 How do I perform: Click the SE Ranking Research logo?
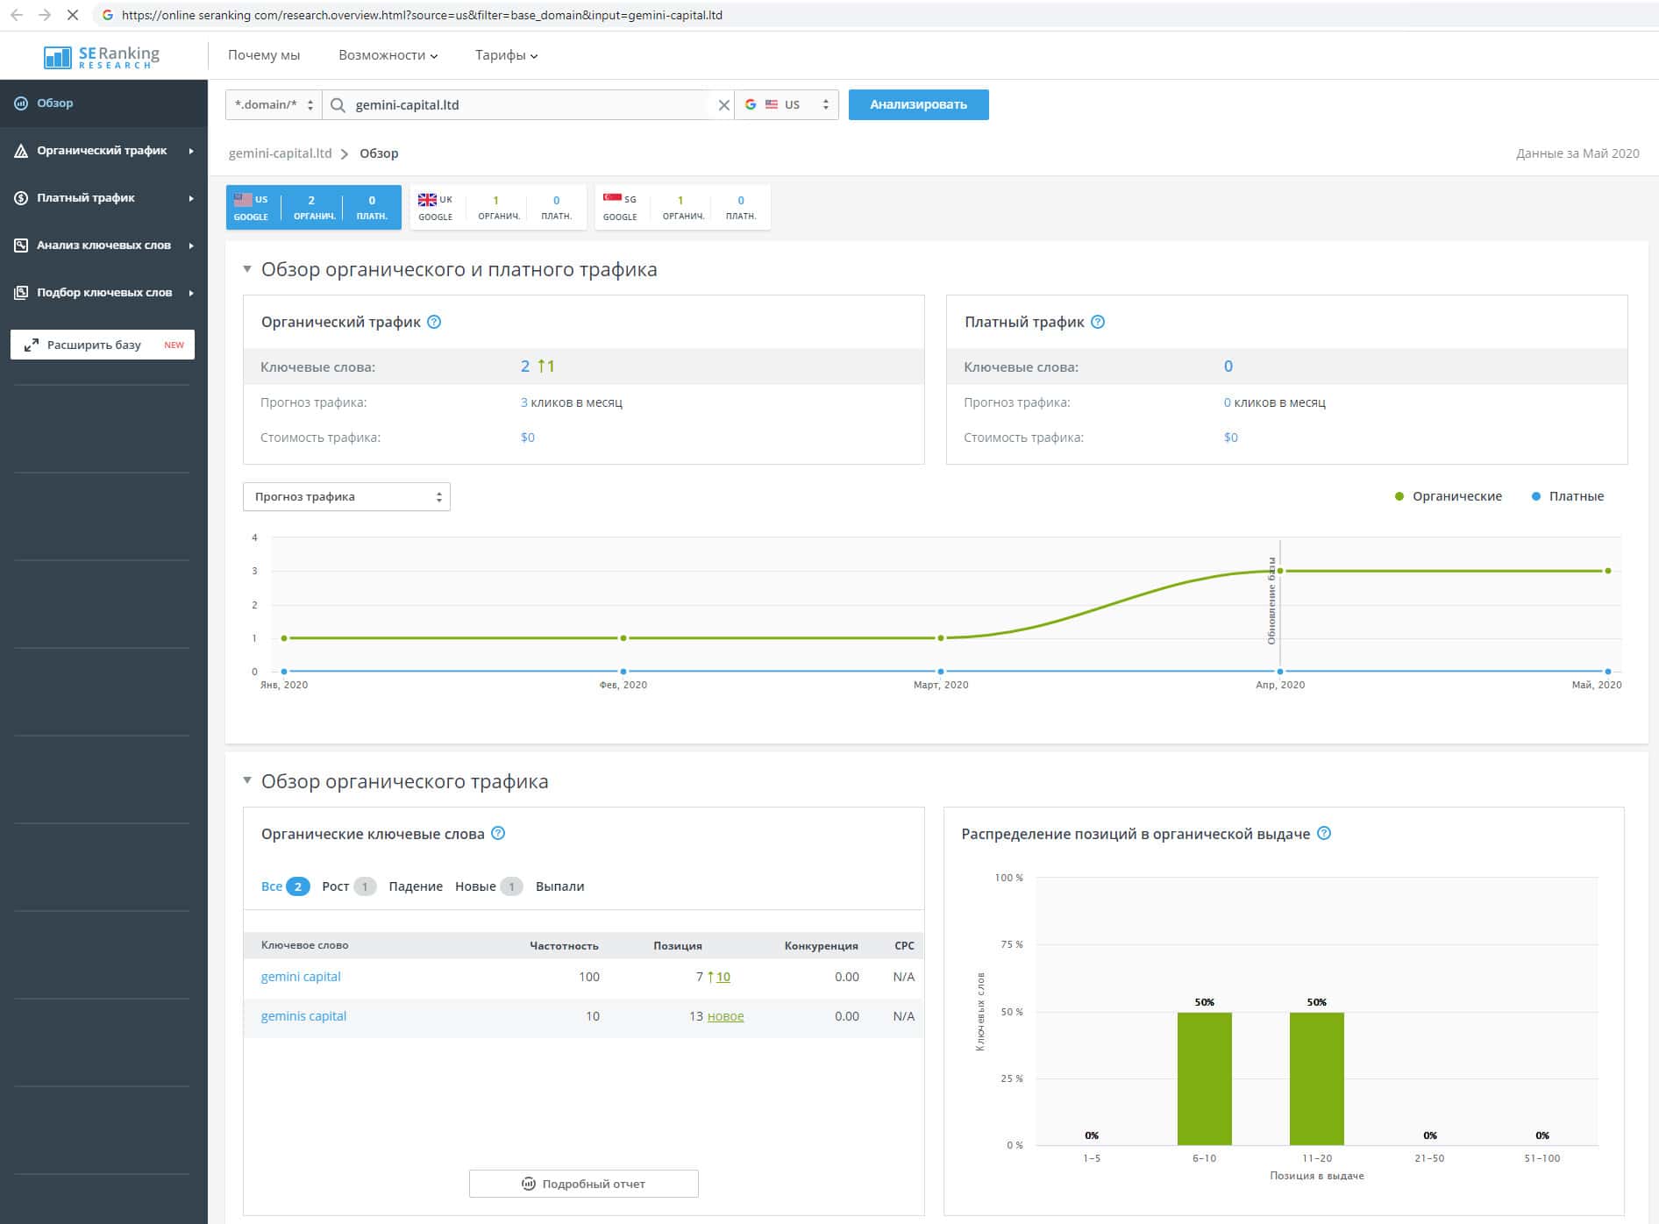point(102,56)
